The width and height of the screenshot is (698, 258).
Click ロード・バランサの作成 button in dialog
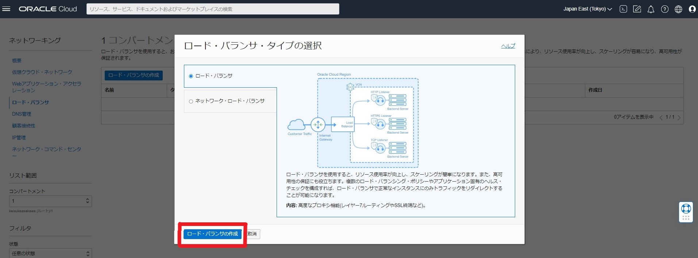[x=212, y=234]
